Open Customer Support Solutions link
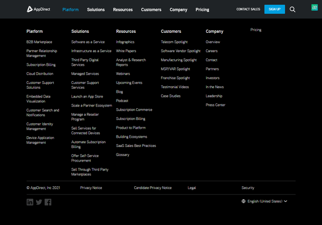322x225 pixels. (x=40, y=85)
